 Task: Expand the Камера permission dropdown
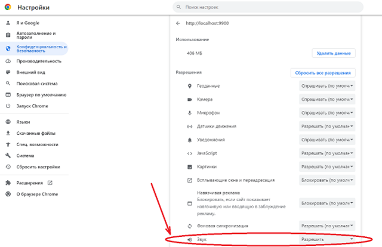pos(327,99)
